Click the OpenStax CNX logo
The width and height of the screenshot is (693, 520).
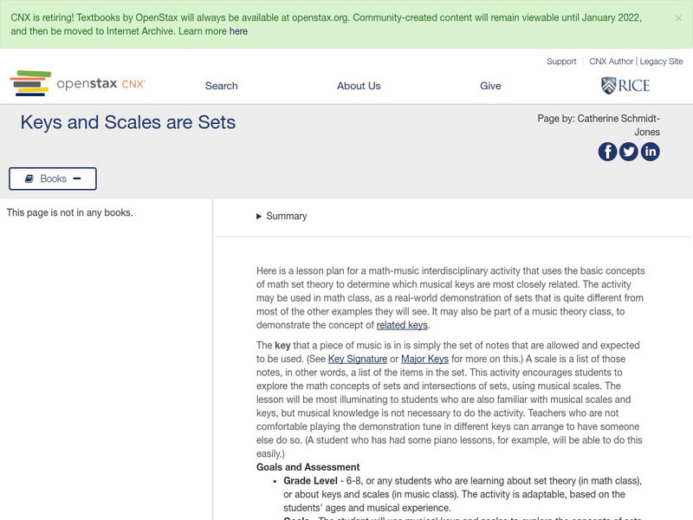[x=78, y=84]
